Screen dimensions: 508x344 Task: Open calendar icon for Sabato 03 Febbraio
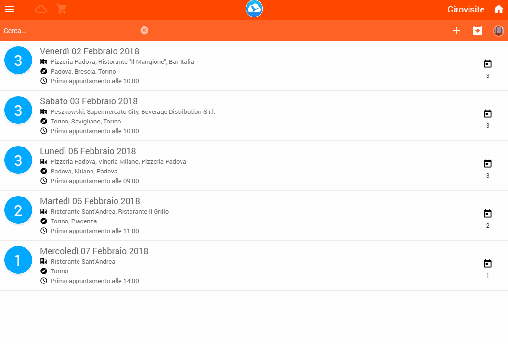[488, 113]
